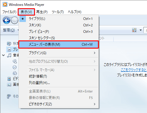Toggle メニュー バーの表示(M) option
The width and height of the screenshot is (147, 113).
[59, 44]
